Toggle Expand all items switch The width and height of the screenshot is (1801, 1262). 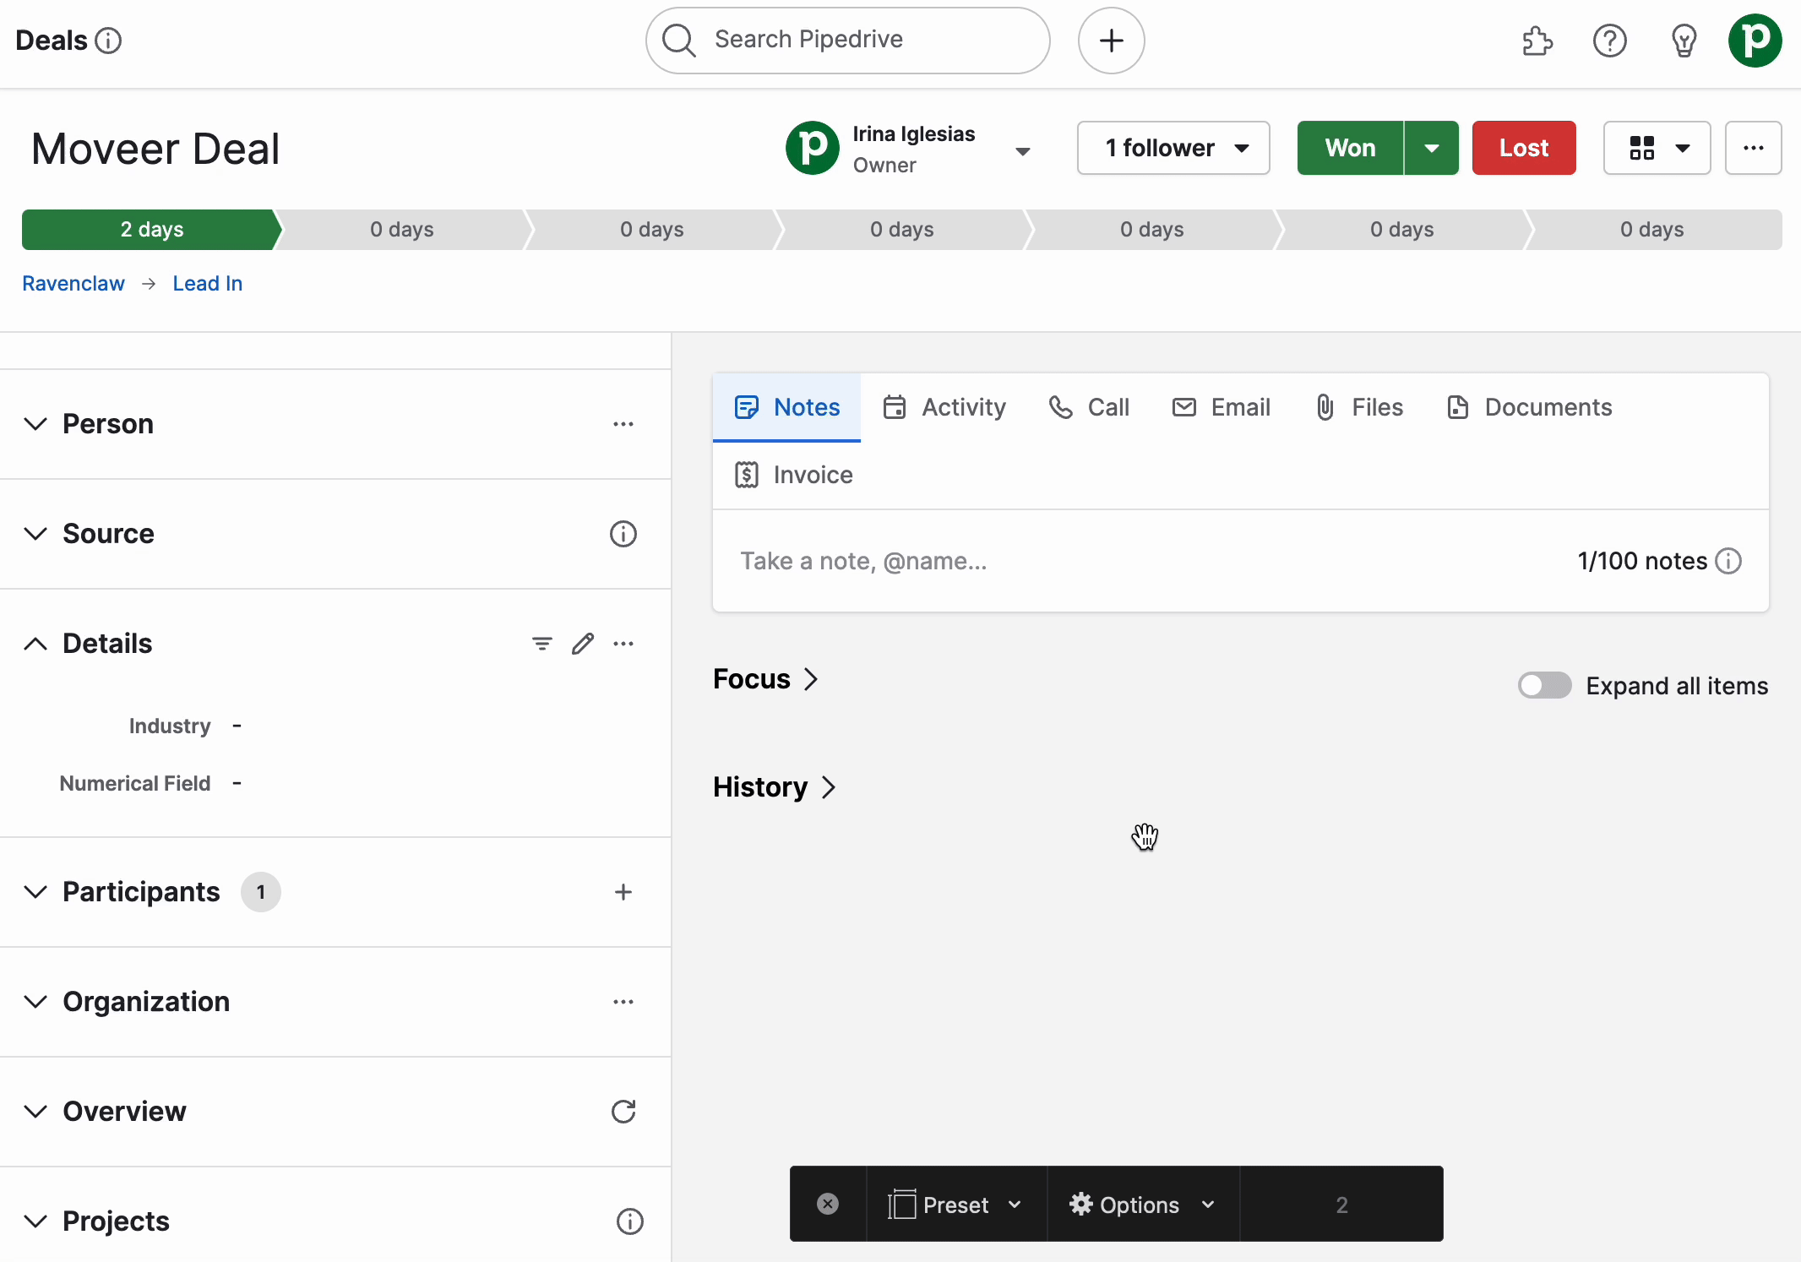pos(1544,685)
